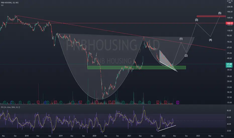Open the red earnings marker before 2022 label
The image size is (234, 138).
point(158,102)
